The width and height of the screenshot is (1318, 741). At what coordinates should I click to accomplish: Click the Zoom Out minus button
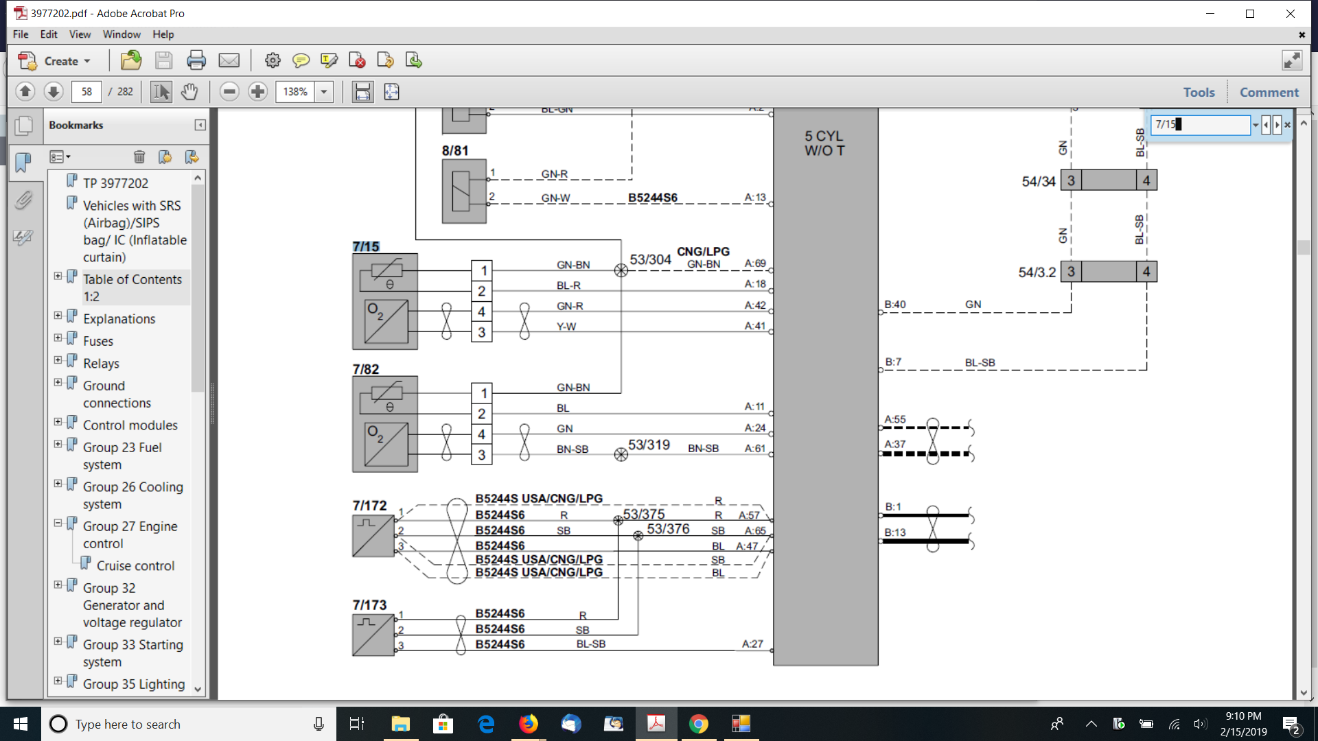229,91
